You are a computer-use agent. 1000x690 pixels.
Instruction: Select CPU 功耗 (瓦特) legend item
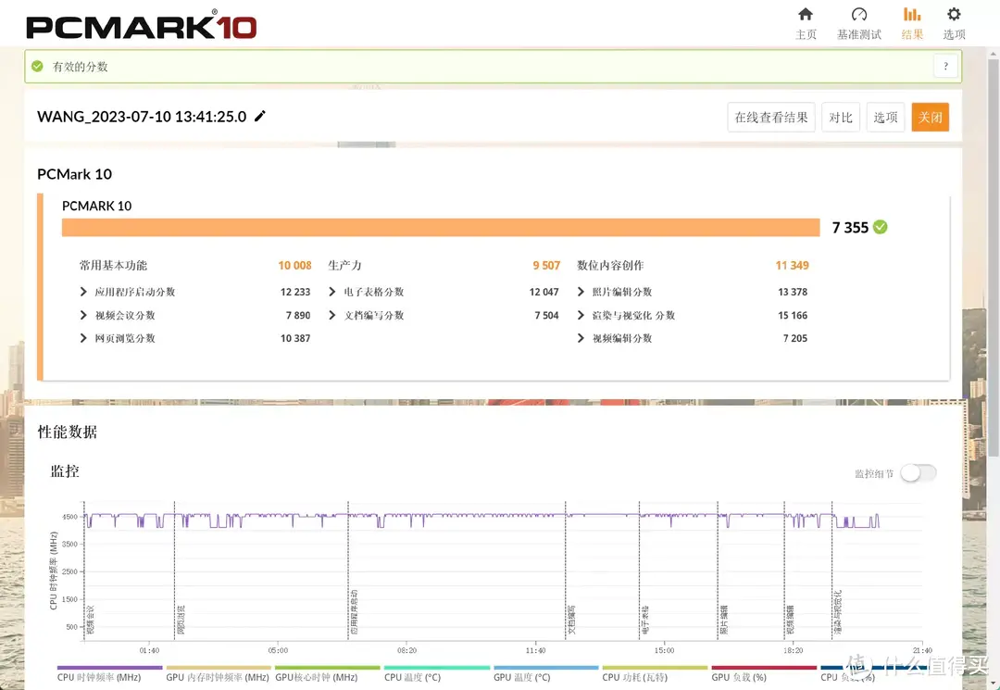click(x=655, y=672)
